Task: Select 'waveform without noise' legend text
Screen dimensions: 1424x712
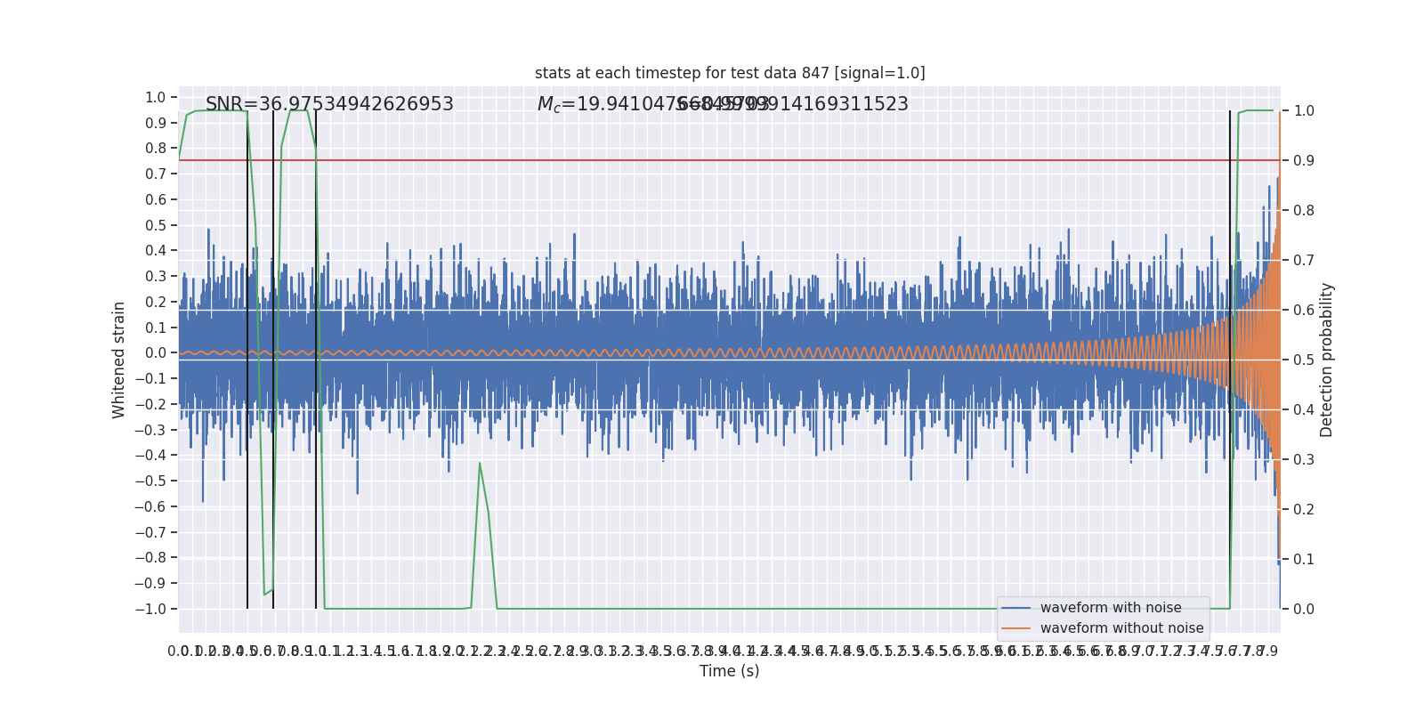Action: pos(1121,628)
